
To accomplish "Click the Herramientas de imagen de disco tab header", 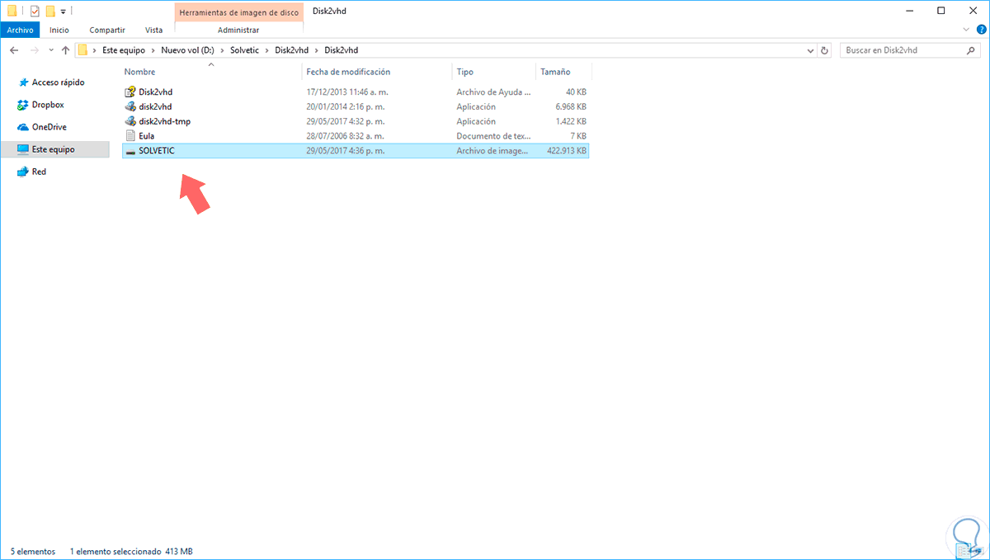I will (238, 11).
